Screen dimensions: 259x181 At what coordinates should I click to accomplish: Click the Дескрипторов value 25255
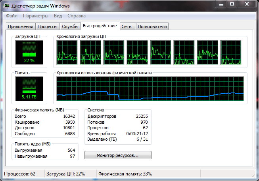(142, 116)
